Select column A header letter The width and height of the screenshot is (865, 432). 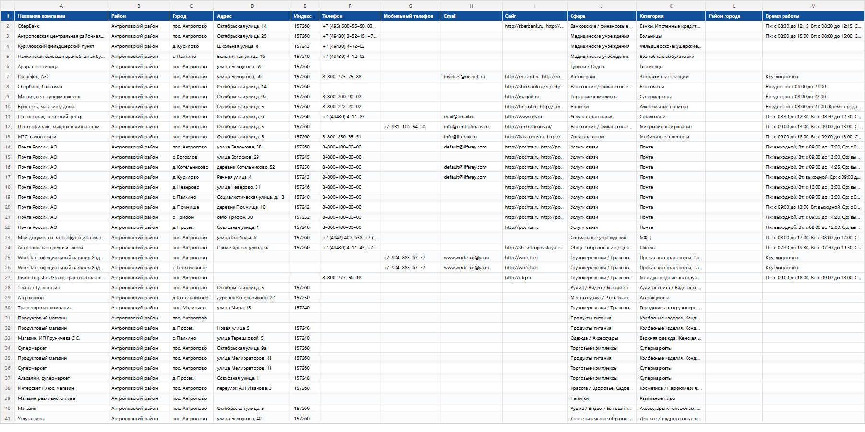click(61, 6)
